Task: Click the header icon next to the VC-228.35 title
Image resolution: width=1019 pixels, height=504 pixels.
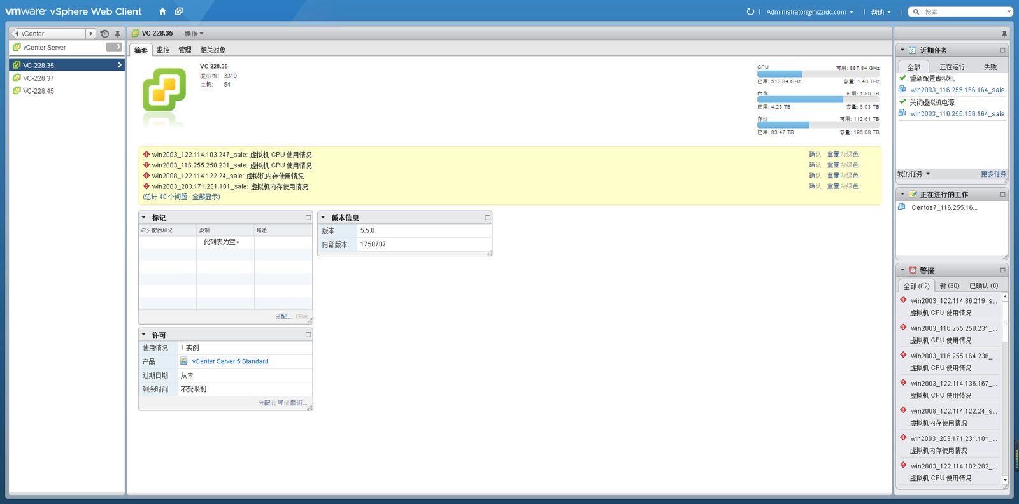Action: [135, 33]
